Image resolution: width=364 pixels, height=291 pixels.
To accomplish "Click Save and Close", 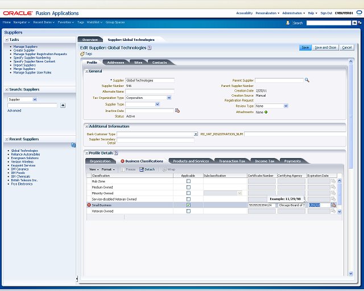I will point(325,48).
